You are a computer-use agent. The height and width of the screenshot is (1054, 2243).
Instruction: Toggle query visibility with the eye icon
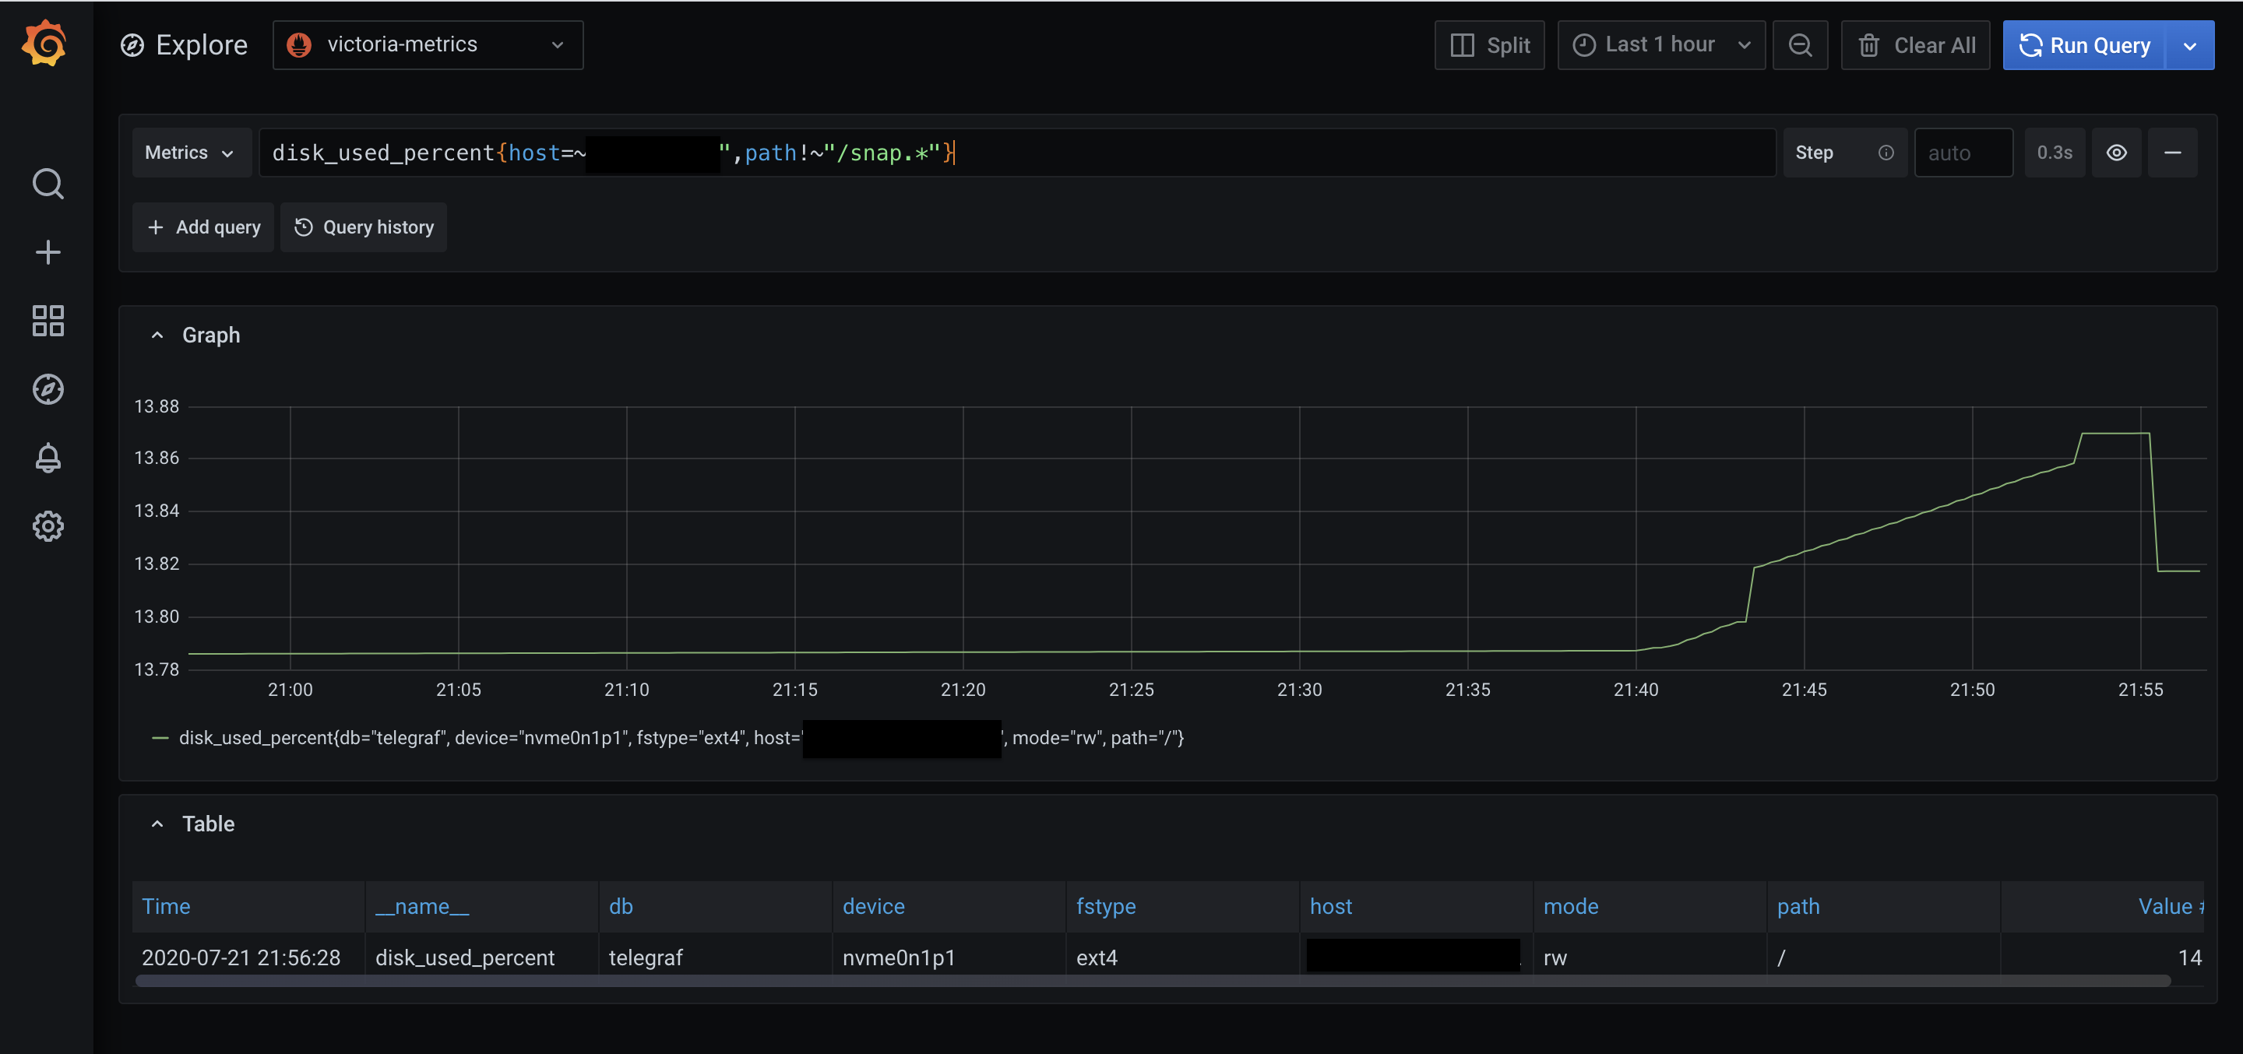(x=2117, y=153)
